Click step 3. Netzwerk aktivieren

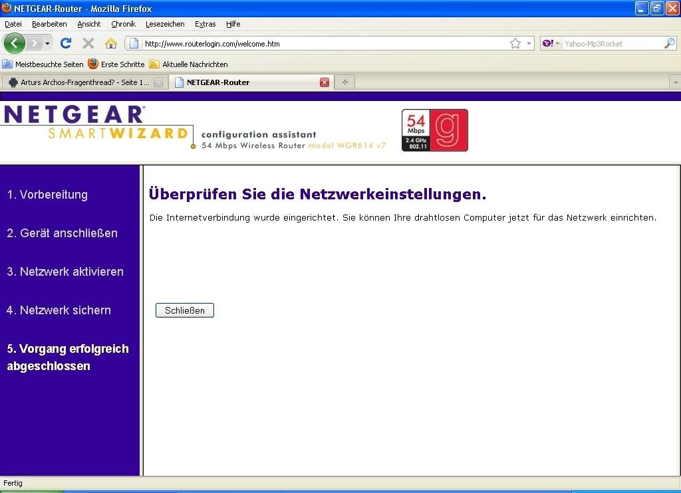65,272
